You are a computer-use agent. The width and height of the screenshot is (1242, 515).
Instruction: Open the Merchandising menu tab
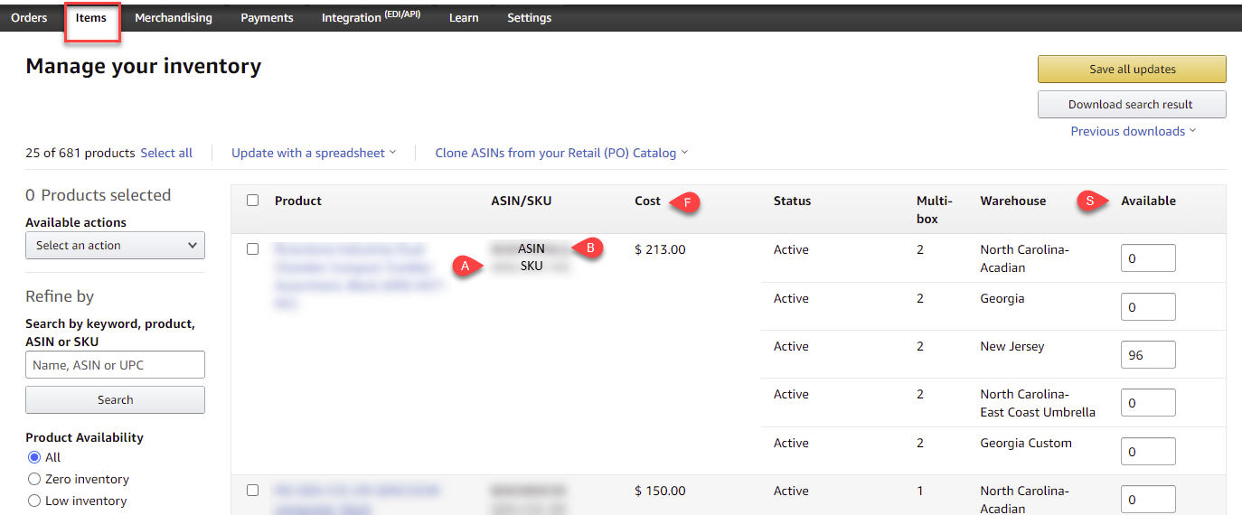click(174, 18)
